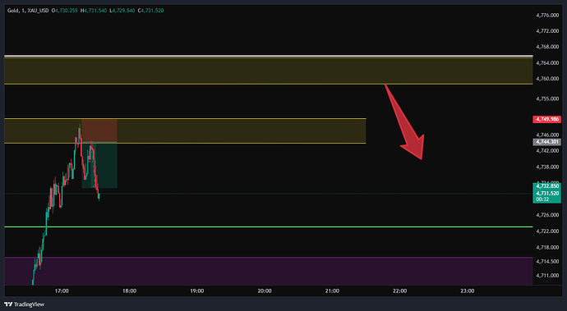Select the green target area of short position
The width and height of the screenshot is (567, 311).
pos(99,165)
